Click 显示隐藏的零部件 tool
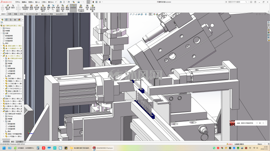The width and height of the screenshot is (270, 151). [x=43, y=8]
